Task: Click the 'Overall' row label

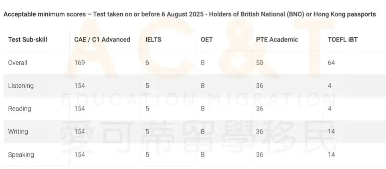Action: point(18,63)
